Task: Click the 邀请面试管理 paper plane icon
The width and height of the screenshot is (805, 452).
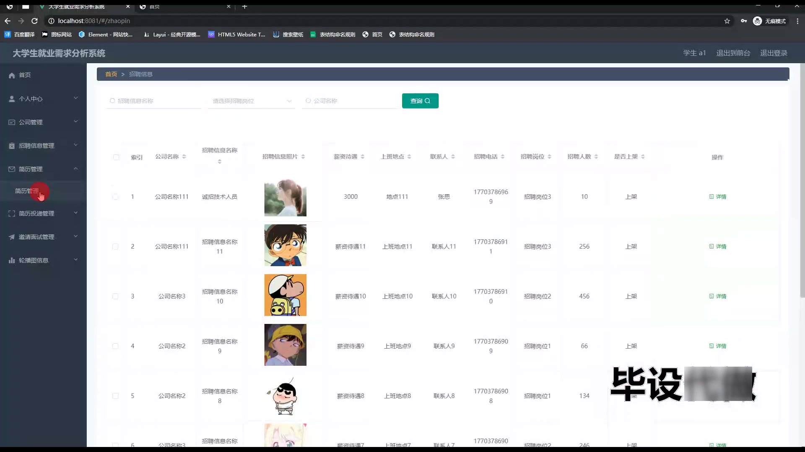Action: 12,237
